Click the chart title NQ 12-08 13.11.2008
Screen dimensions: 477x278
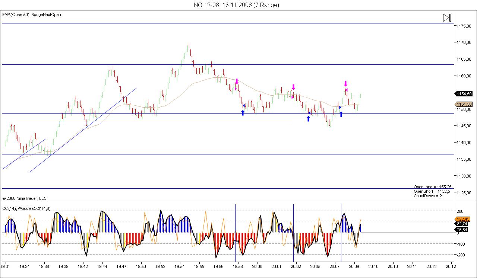[x=236, y=5]
